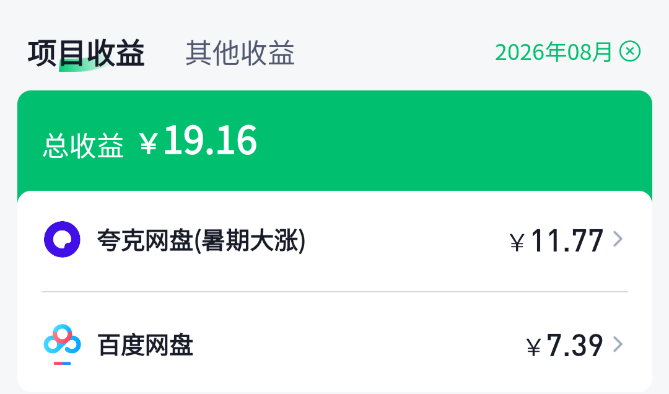Screen dimensions: 669x394
Task: Switch to the 项目收益 tab
Action: (86, 53)
